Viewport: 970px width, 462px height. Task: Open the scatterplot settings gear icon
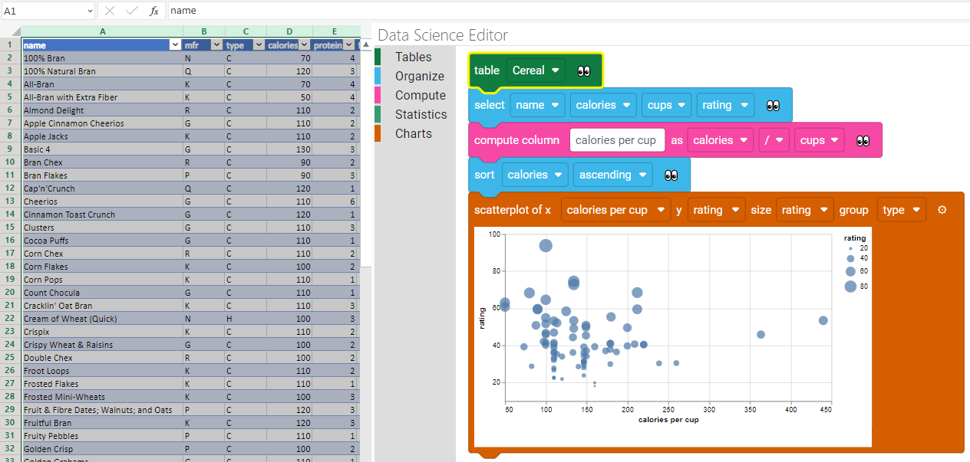point(942,210)
